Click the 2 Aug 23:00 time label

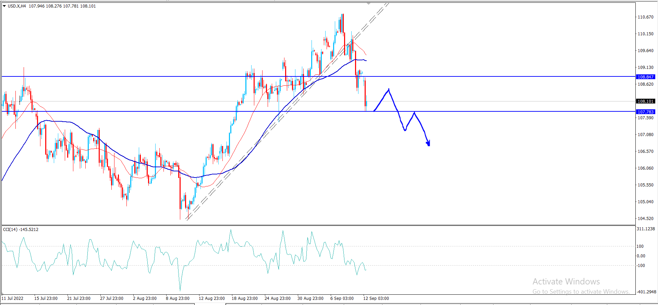click(x=145, y=298)
